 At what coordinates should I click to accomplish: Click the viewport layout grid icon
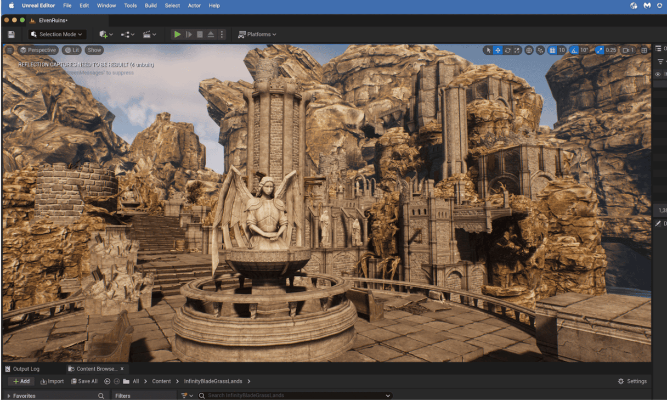644,50
